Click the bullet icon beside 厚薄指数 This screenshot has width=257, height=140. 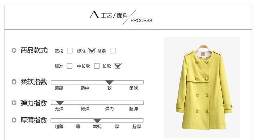pyautogui.click(x=14, y=120)
